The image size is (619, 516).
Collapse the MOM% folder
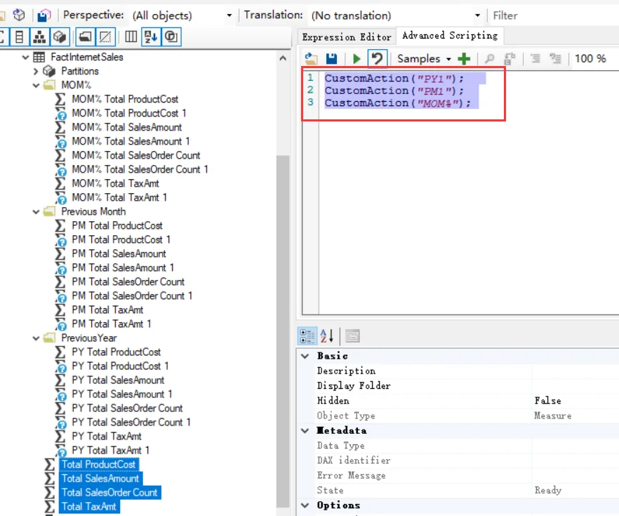tap(36, 85)
